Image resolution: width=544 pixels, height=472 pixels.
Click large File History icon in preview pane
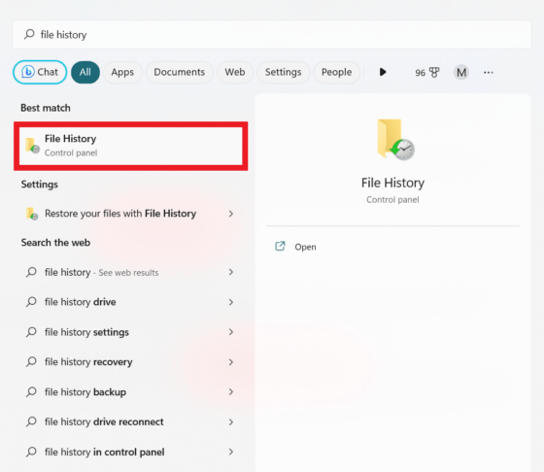point(395,140)
